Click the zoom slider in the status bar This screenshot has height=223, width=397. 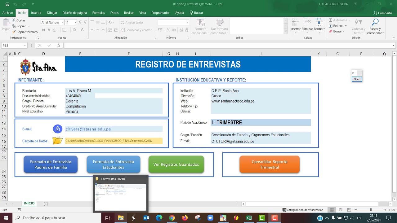pyautogui.click(x=371, y=210)
